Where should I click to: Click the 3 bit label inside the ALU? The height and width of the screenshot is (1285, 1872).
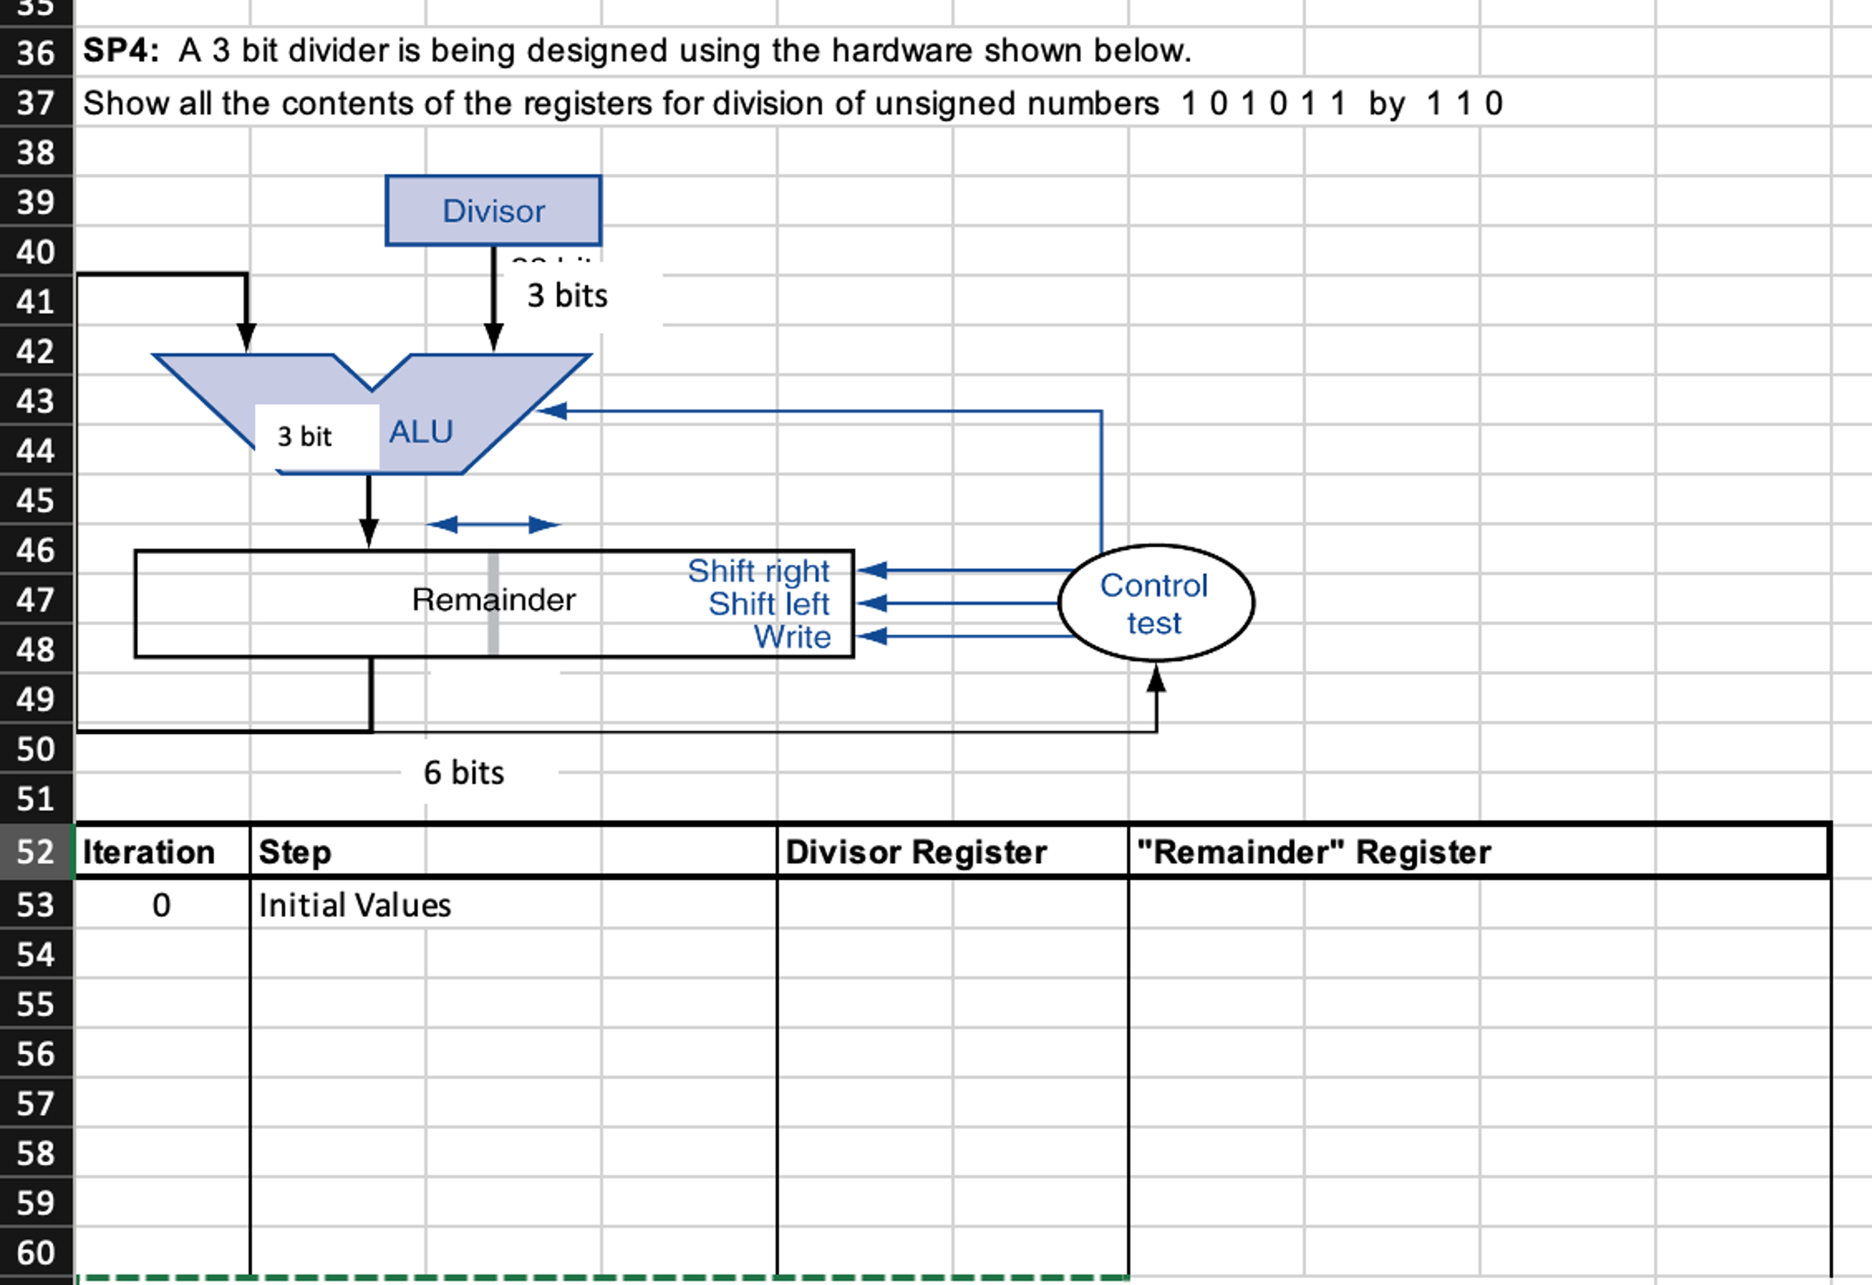tap(303, 435)
